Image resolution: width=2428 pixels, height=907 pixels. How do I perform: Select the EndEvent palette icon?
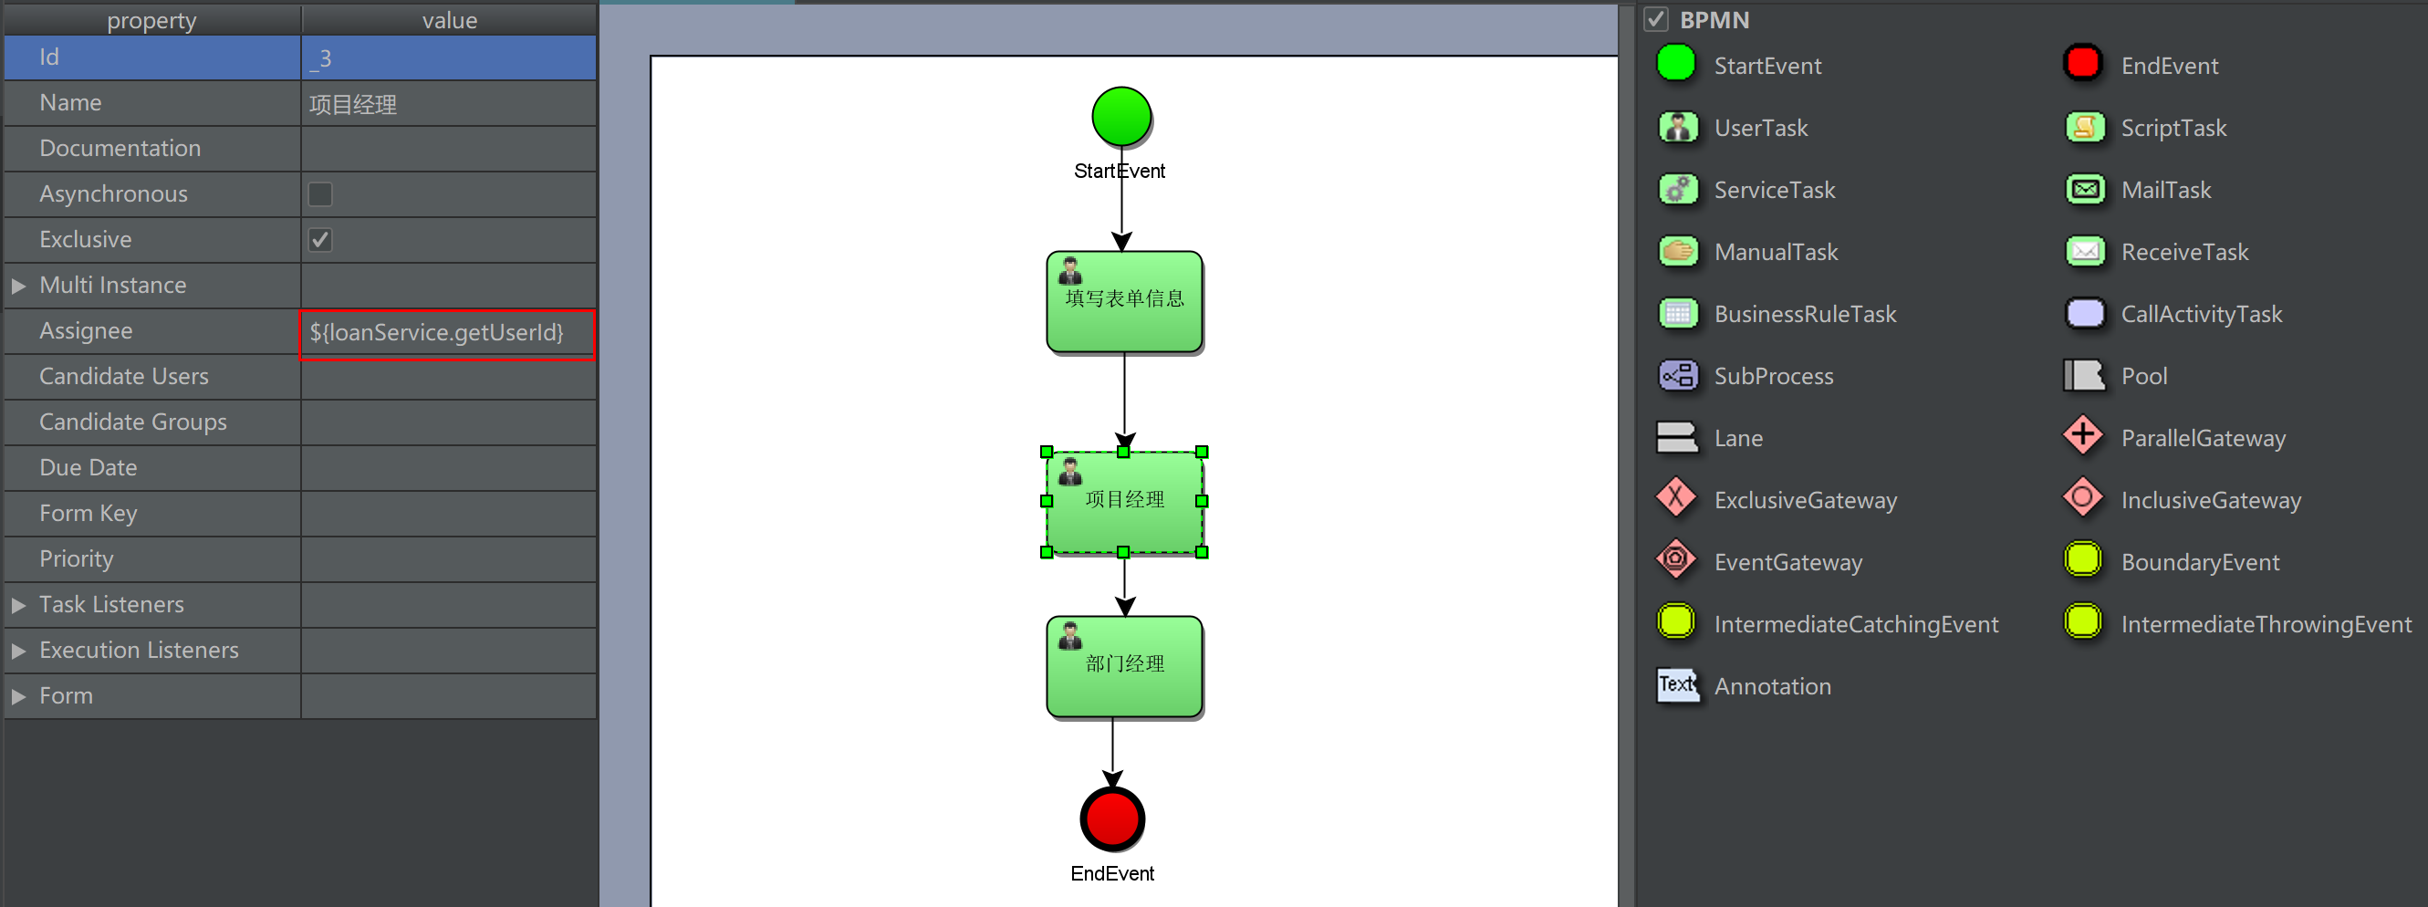(x=2082, y=64)
